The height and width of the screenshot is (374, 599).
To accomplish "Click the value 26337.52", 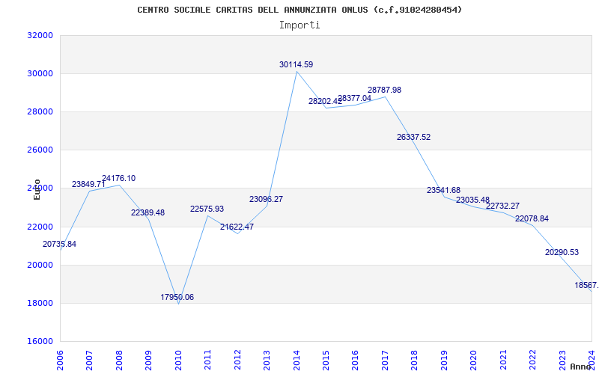I will [414, 137].
